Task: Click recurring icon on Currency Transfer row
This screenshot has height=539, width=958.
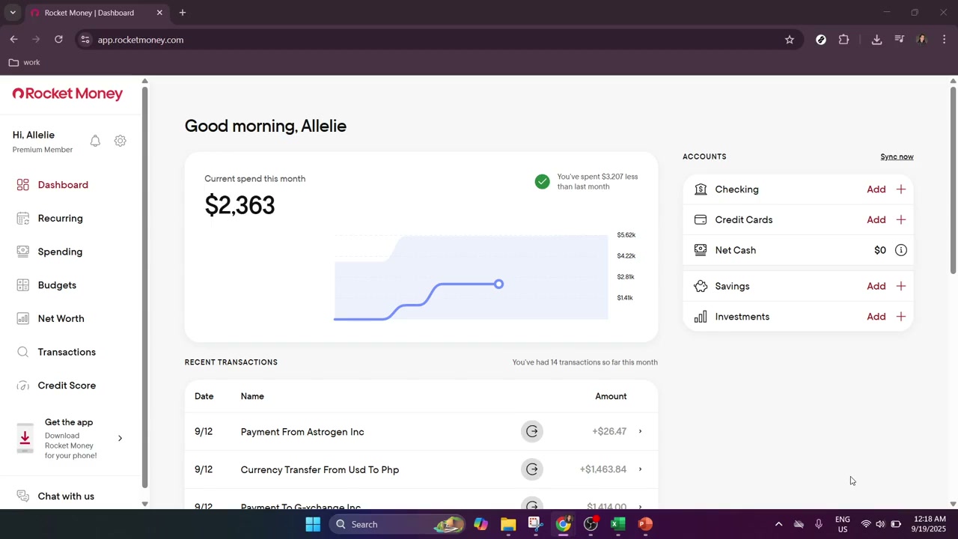Action: coord(532,469)
